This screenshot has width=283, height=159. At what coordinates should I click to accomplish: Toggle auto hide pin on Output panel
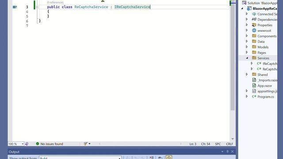[227, 151]
